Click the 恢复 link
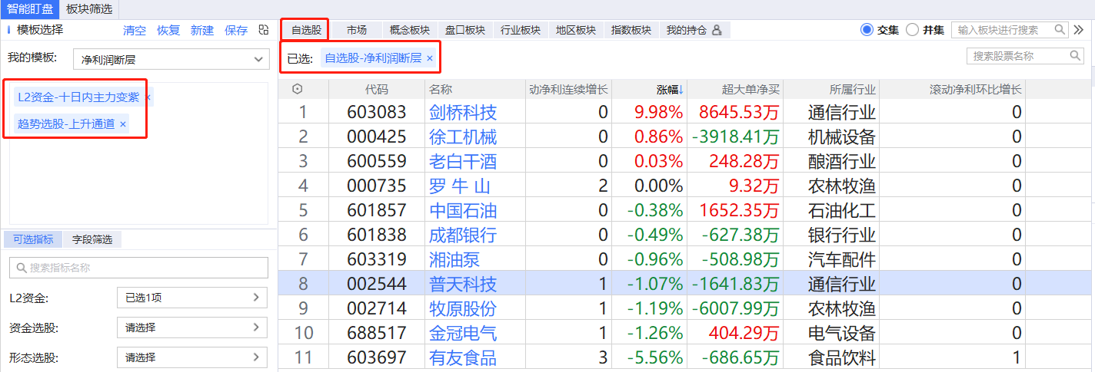 pos(168,31)
